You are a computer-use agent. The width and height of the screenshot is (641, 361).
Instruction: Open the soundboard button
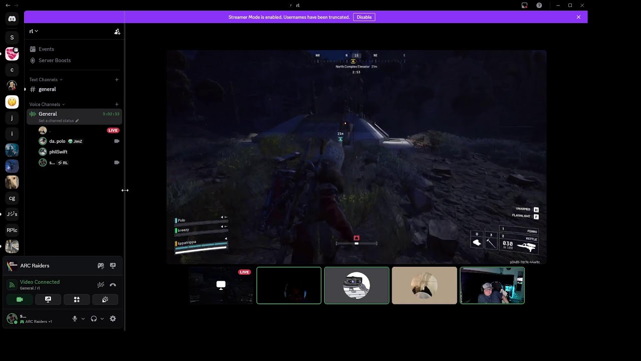(x=105, y=299)
